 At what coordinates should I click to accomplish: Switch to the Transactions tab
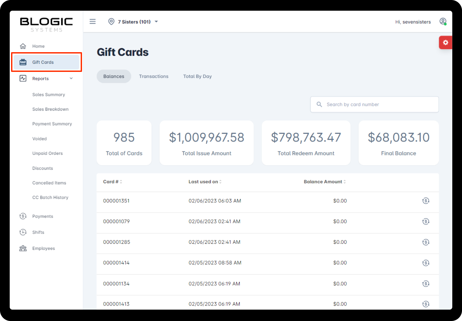[x=154, y=77]
